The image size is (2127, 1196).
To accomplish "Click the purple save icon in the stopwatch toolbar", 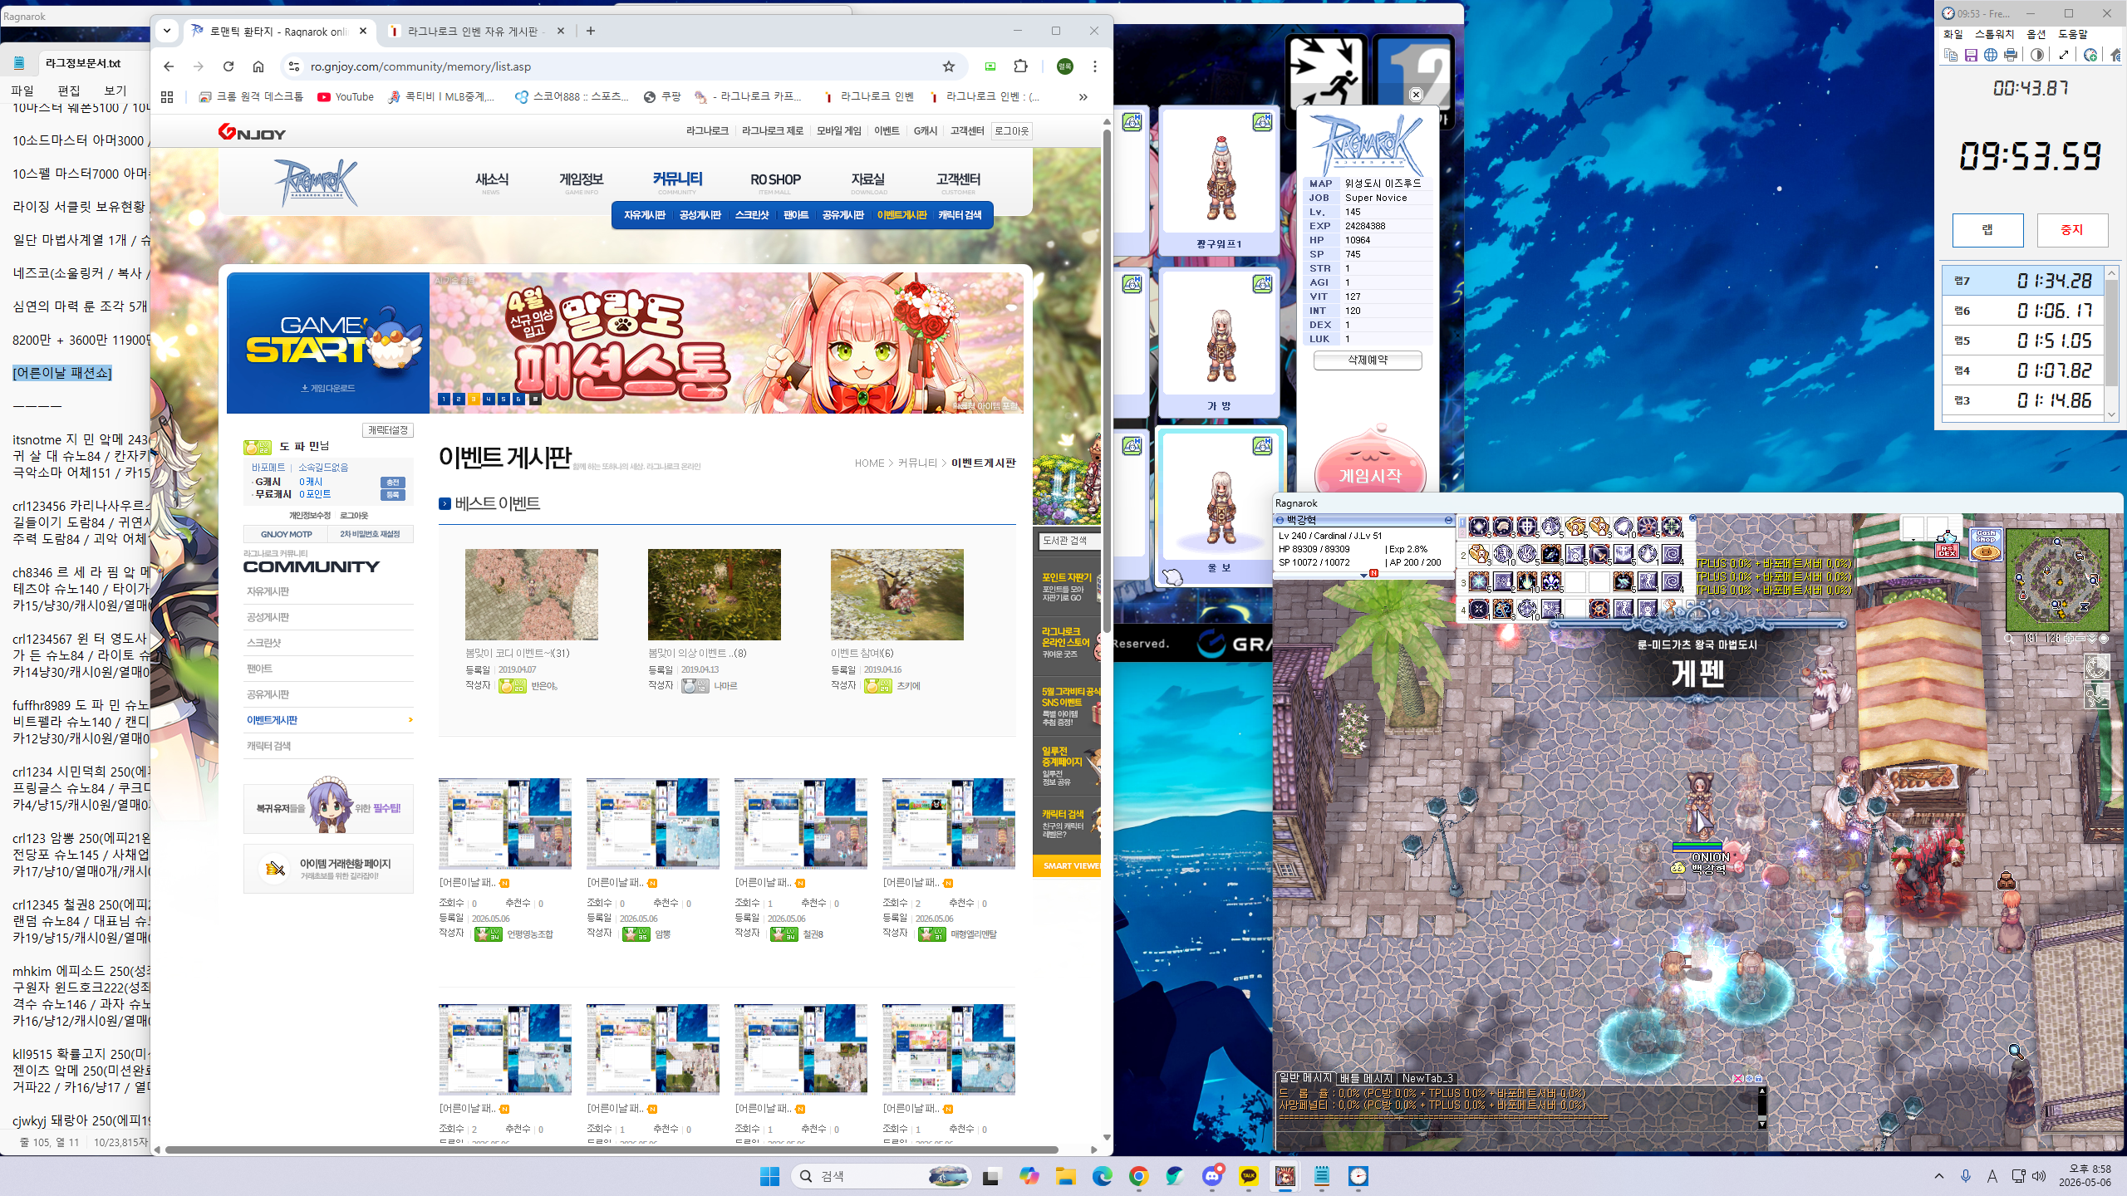I will (x=1971, y=55).
